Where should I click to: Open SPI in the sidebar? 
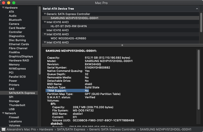coord(11,97)
